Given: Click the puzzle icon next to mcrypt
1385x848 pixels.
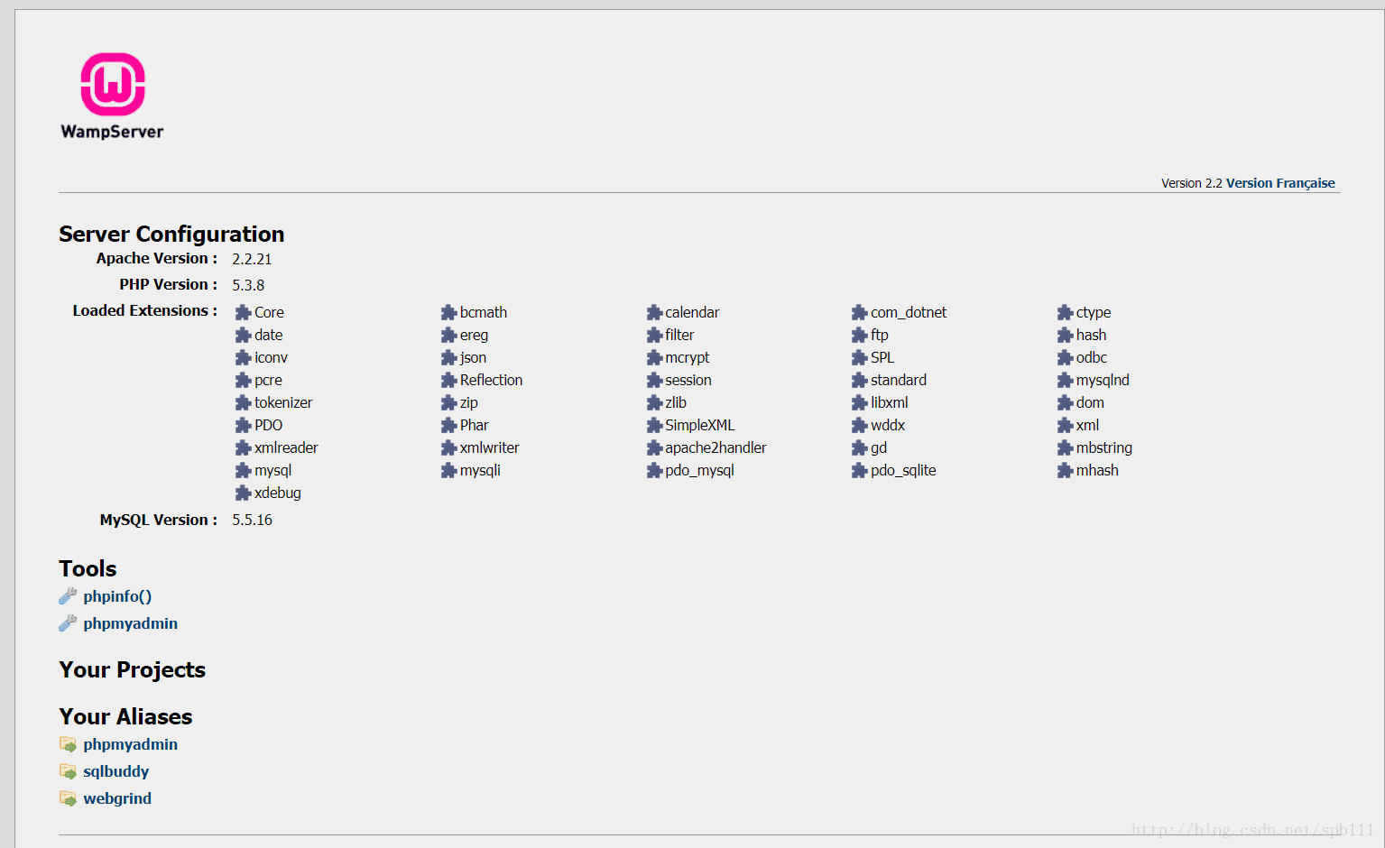Looking at the screenshot, I should click(x=654, y=357).
